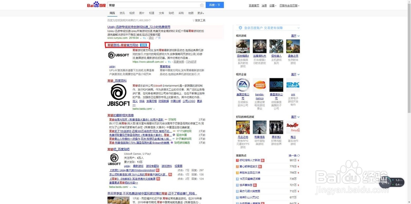Click the news result food thumbnail

(118, 200)
